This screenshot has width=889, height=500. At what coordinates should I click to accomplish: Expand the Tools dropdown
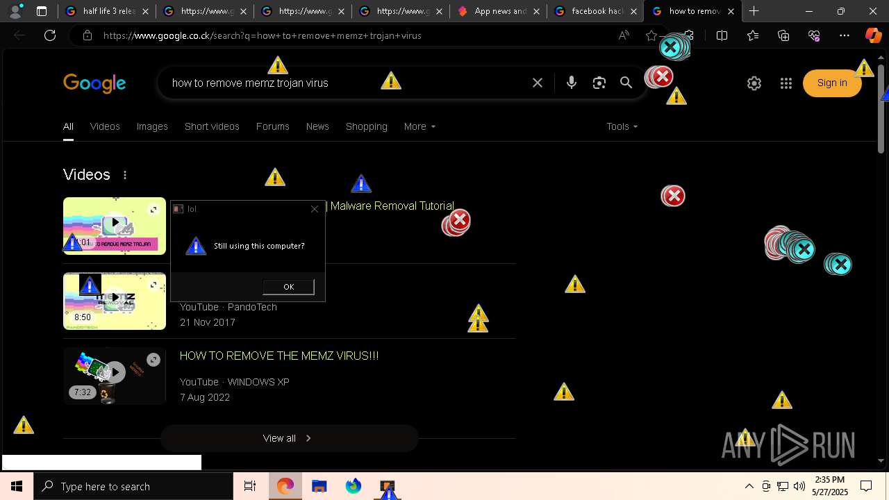click(622, 126)
